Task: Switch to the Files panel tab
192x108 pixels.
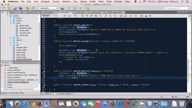Action: tap(22, 12)
